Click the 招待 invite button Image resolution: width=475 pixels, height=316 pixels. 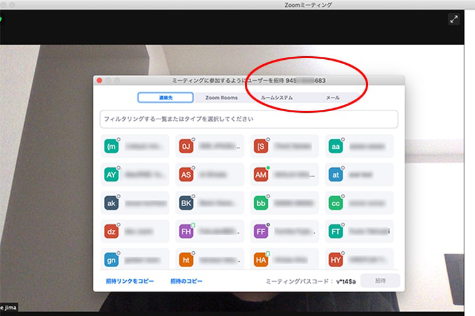click(380, 281)
